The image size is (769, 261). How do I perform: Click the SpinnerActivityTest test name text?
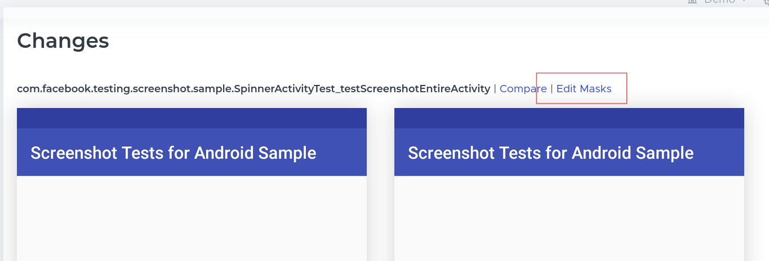[254, 89]
